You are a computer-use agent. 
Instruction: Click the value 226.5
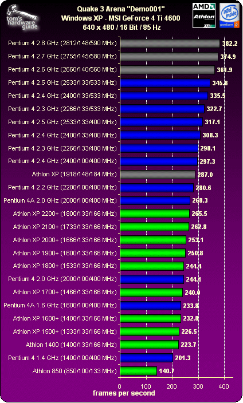pyautogui.click(x=189, y=331)
